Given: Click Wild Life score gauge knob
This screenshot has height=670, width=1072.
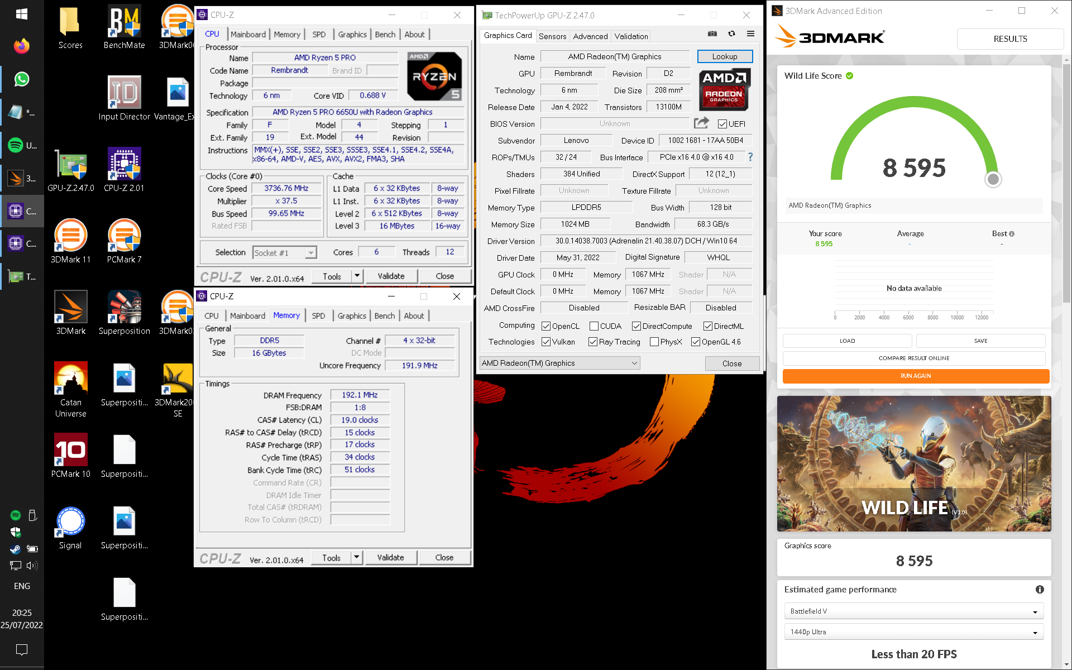Looking at the screenshot, I should click(993, 179).
